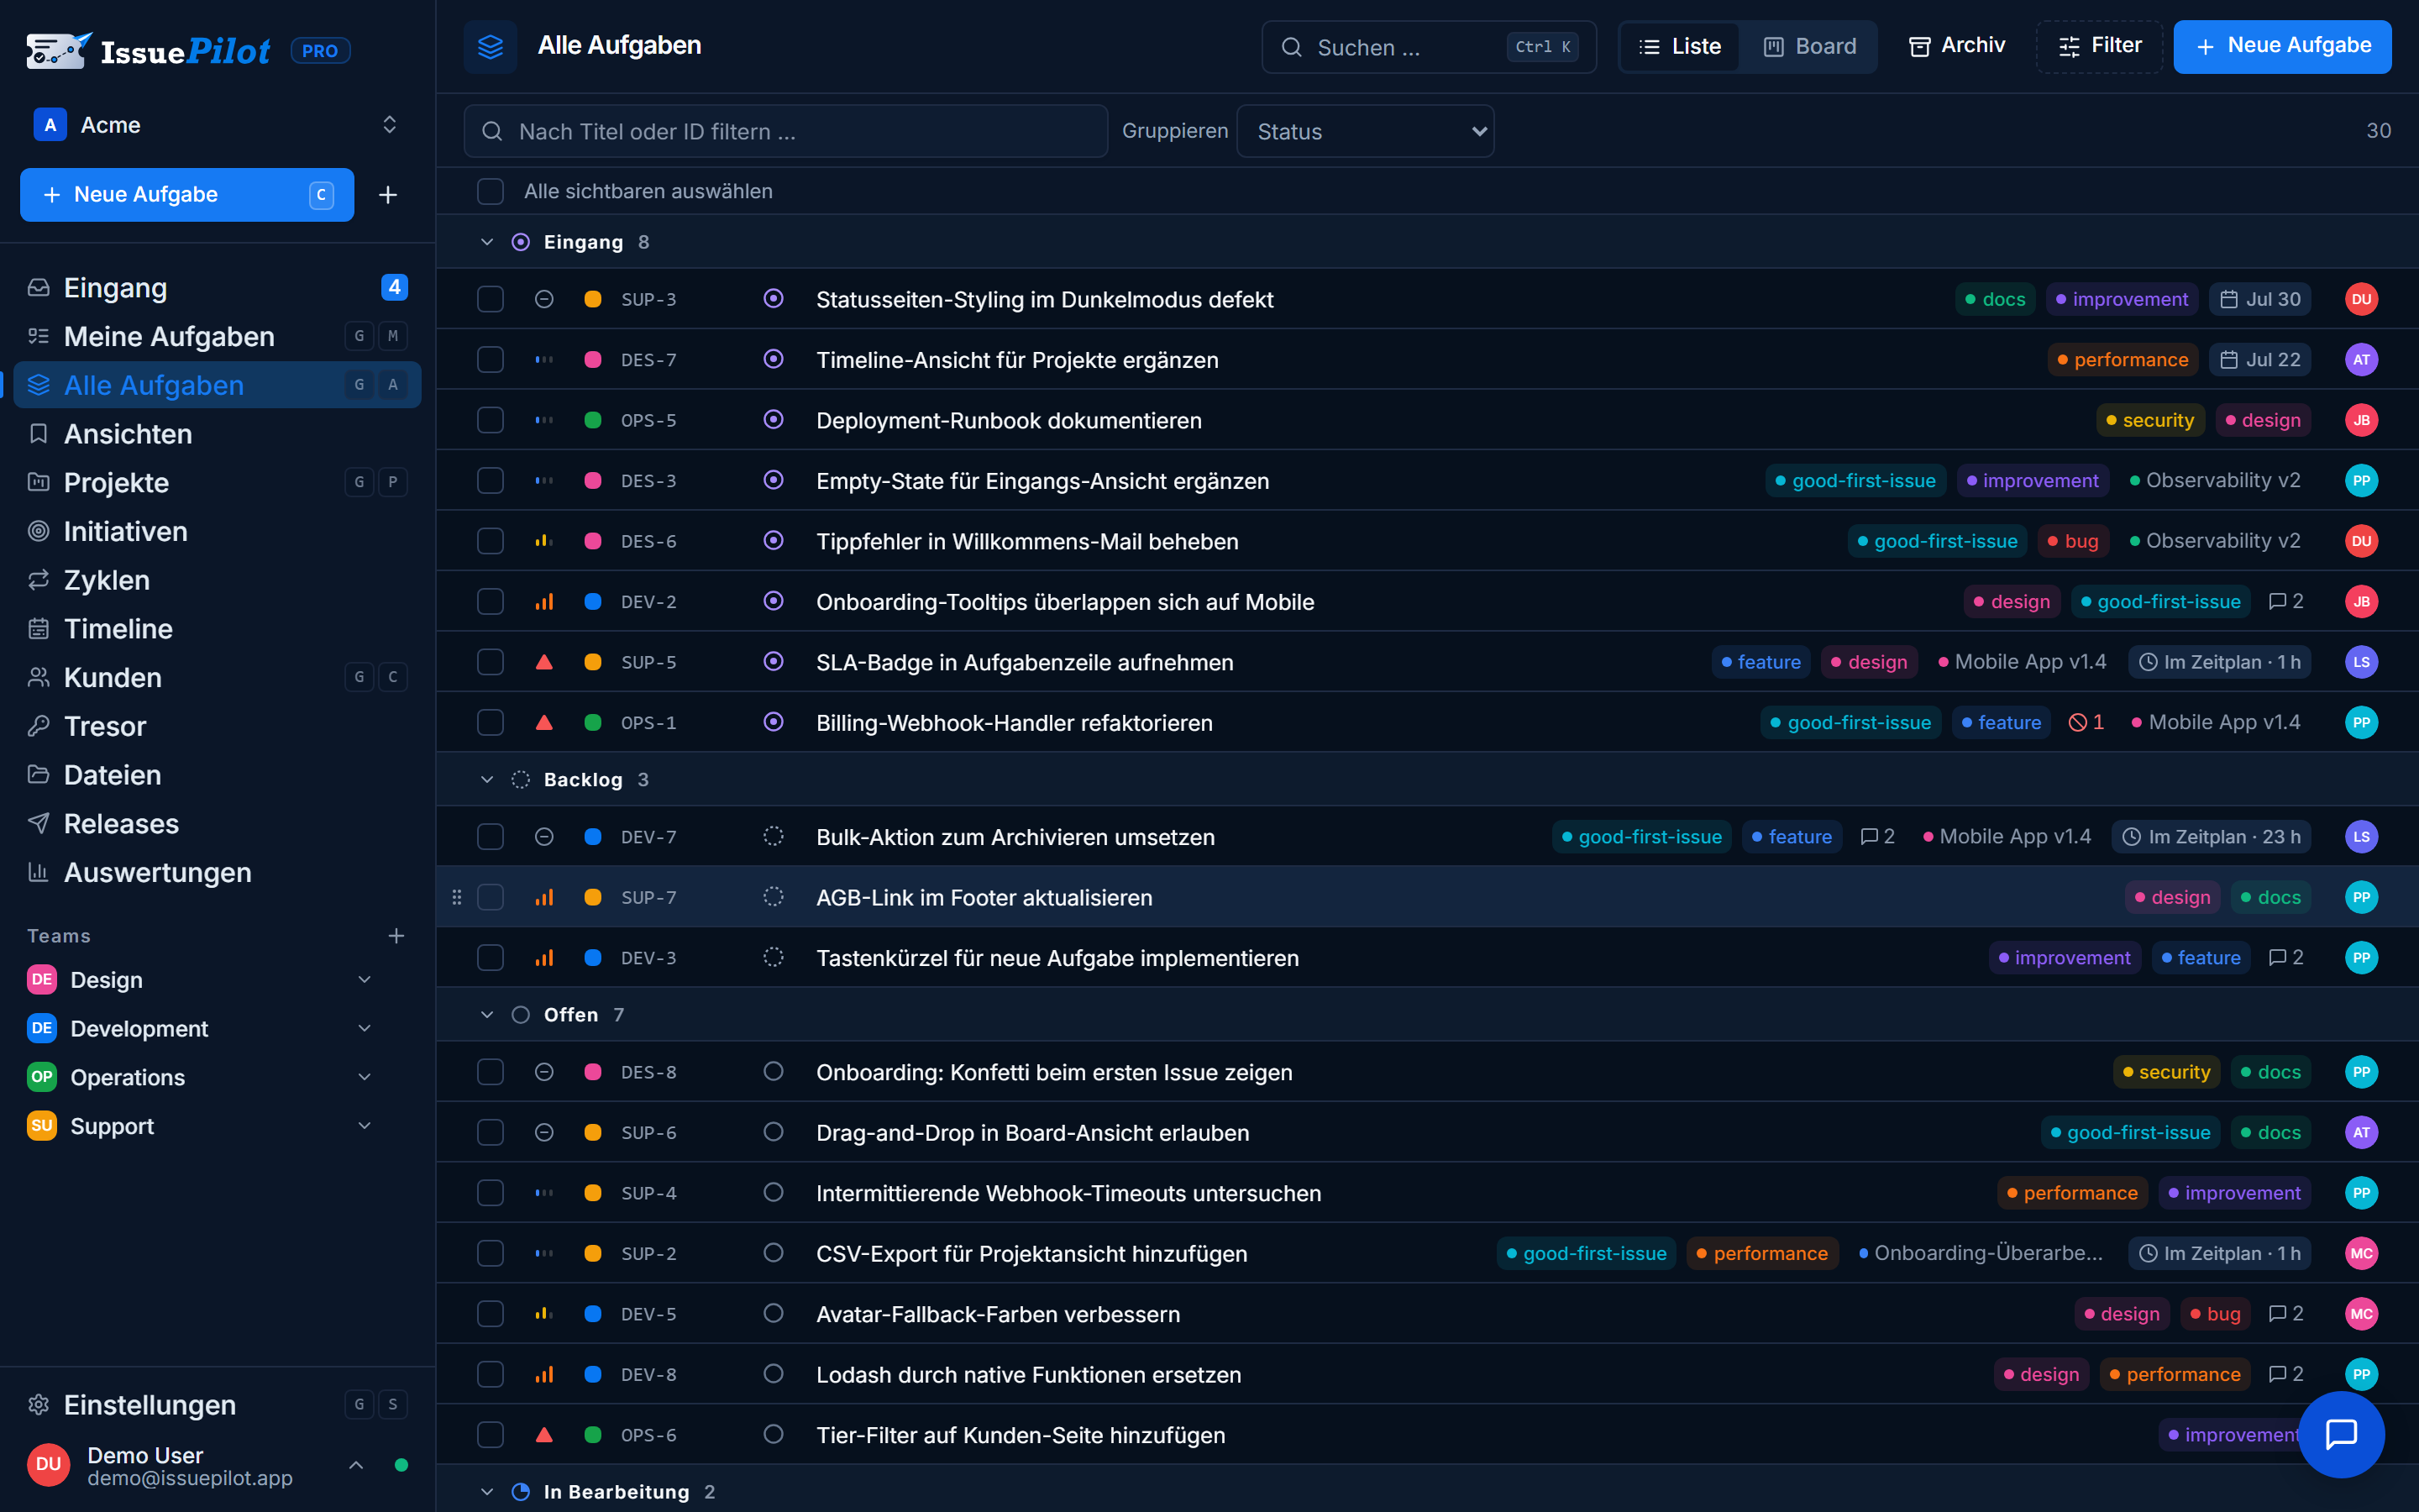
Task: Open Projekte in the sidebar
Action: [x=217, y=482]
